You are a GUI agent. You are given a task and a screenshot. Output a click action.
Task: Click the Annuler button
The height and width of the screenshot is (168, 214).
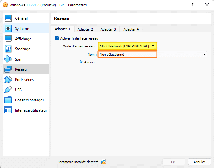[x=199, y=162]
